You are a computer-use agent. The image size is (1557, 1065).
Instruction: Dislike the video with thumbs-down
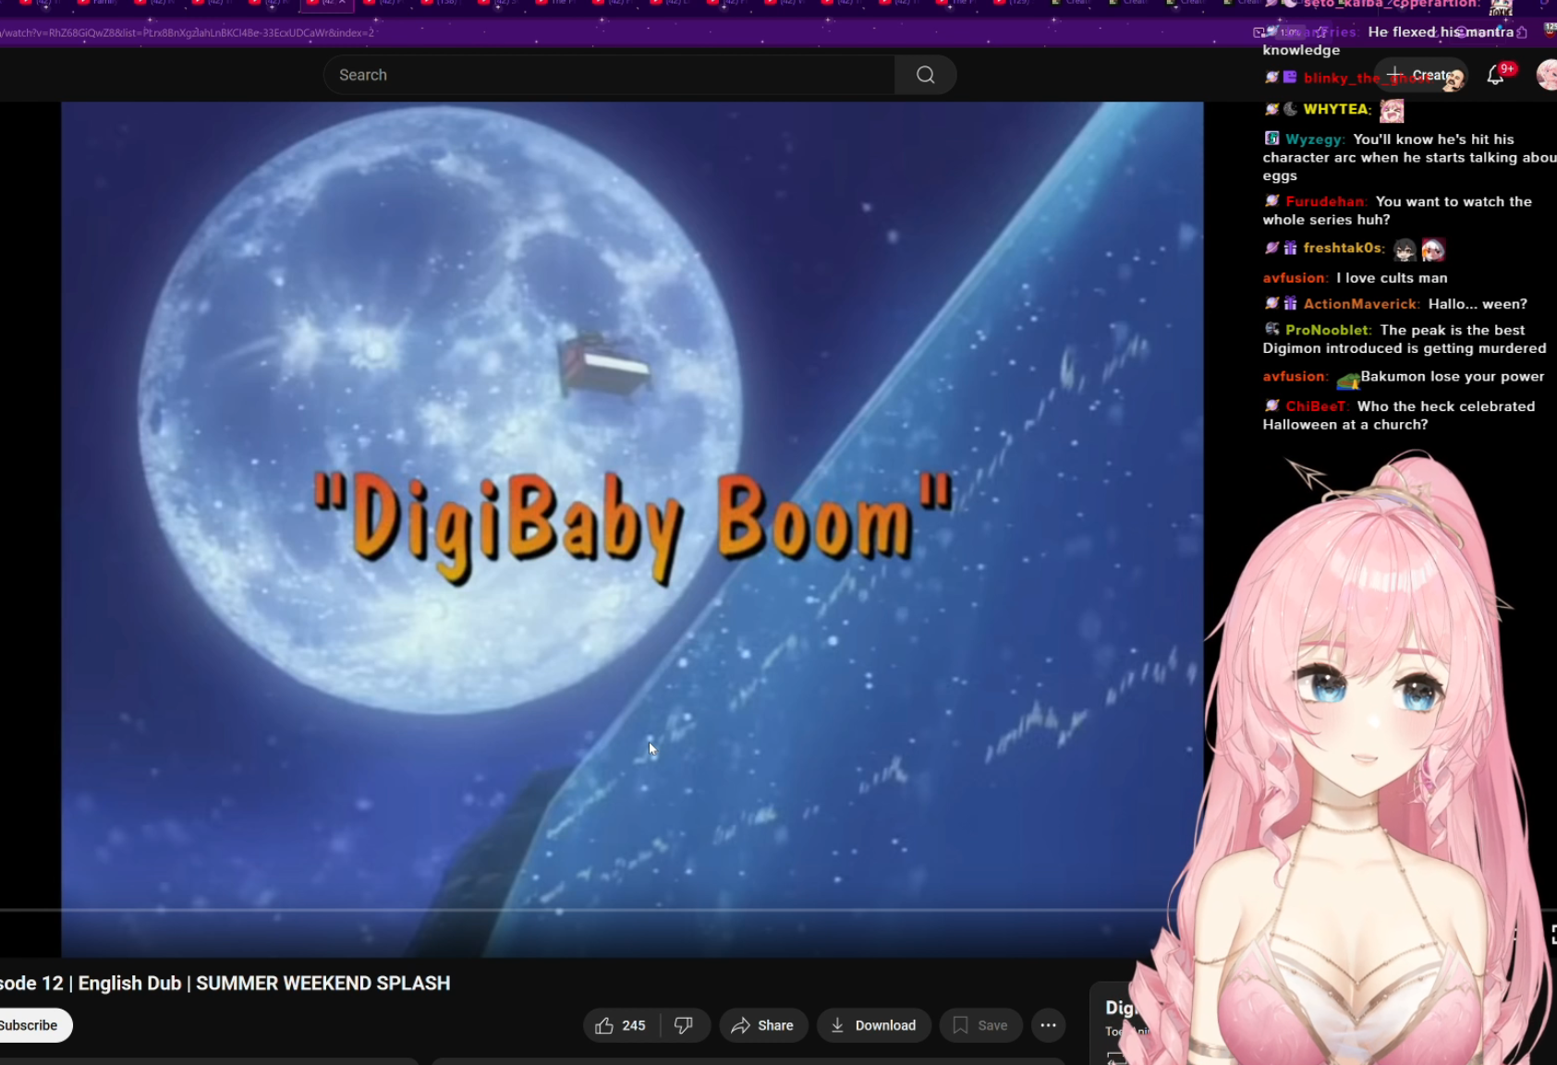[x=684, y=1025]
